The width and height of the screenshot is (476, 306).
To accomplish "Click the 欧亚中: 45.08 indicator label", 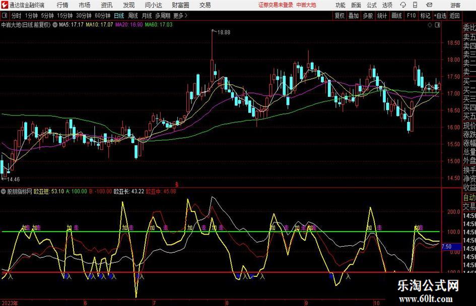I will 161,191.
